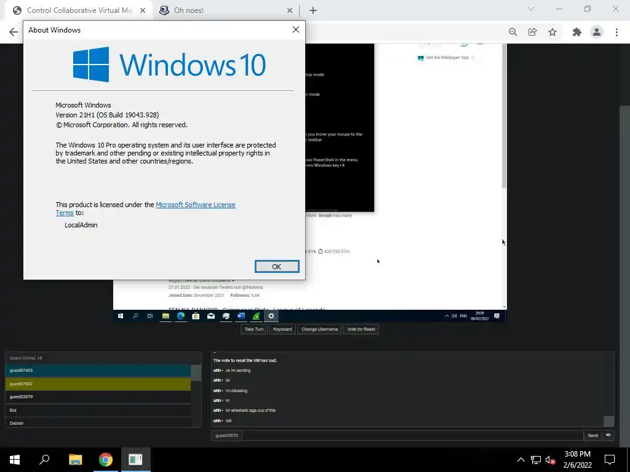Click the chat message input field
This screenshot has height=472, width=630.
click(413, 436)
